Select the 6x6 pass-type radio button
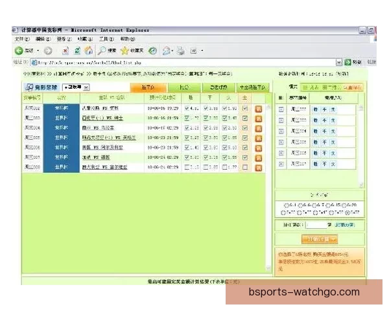 (x=300, y=205)
